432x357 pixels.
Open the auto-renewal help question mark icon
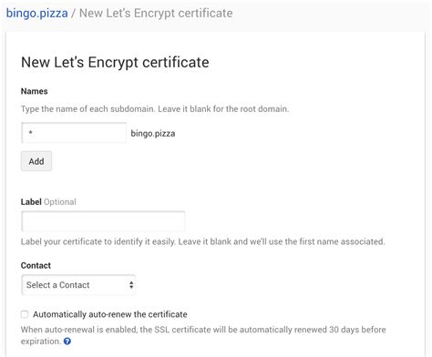(x=67, y=342)
